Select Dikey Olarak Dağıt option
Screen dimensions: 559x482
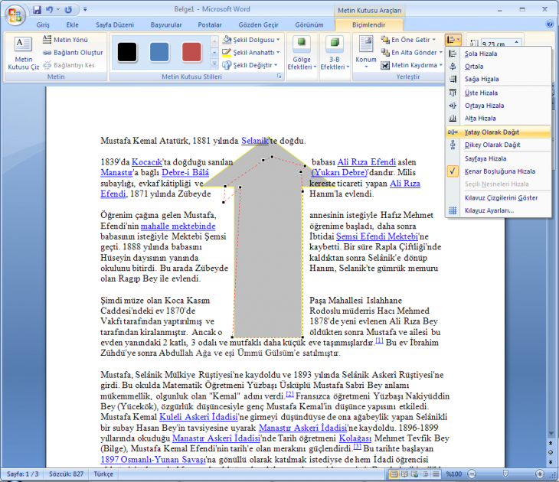pos(492,145)
